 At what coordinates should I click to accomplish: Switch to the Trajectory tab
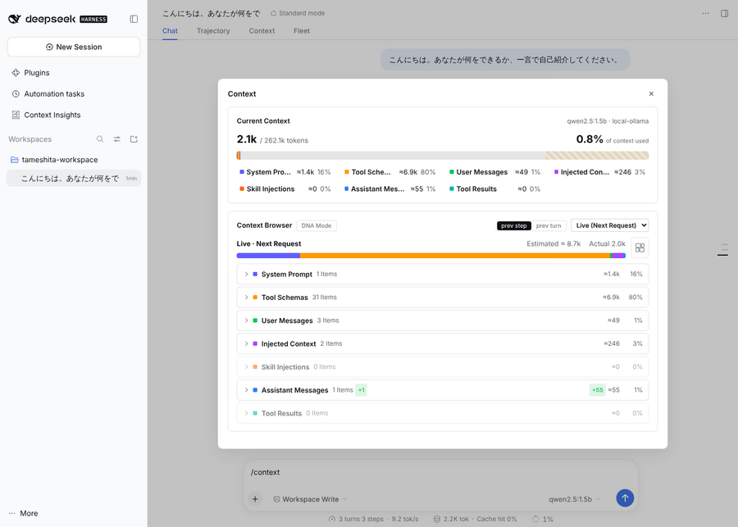[x=213, y=30]
